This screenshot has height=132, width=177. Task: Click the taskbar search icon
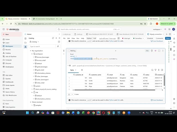coord(33,113)
